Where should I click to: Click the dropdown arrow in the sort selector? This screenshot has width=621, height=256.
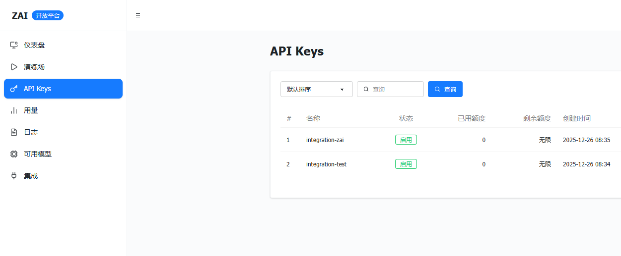pos(342,90)
